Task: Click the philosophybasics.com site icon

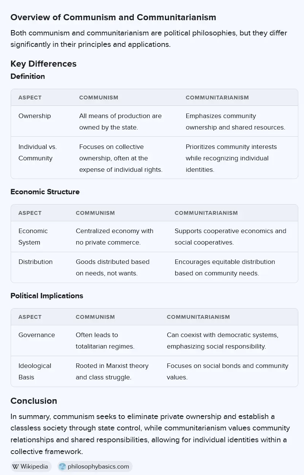Action: [x=62, y=466]
